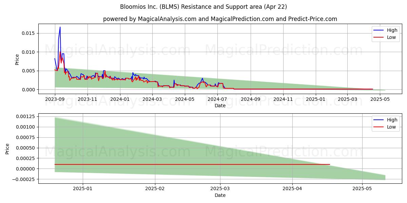
Task: Click the '0.005' y-axis tick label
Action: (28, 71)
